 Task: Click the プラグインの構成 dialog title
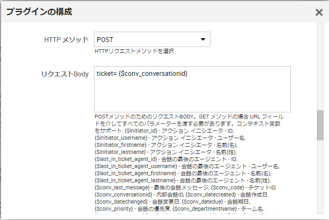tap(39, 11)
